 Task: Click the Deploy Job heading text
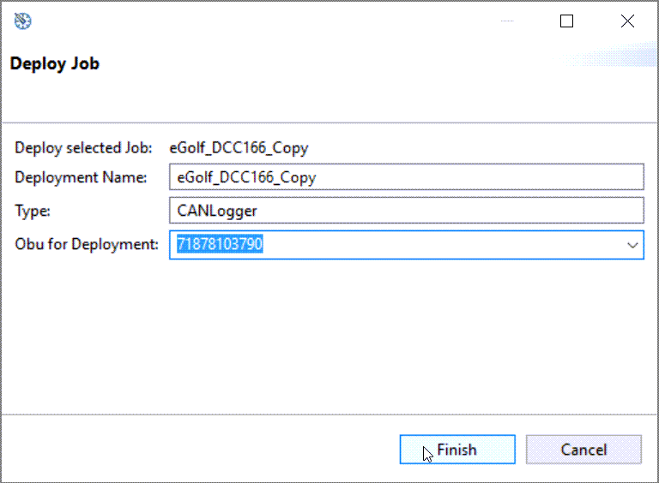(x=55, y=64)
